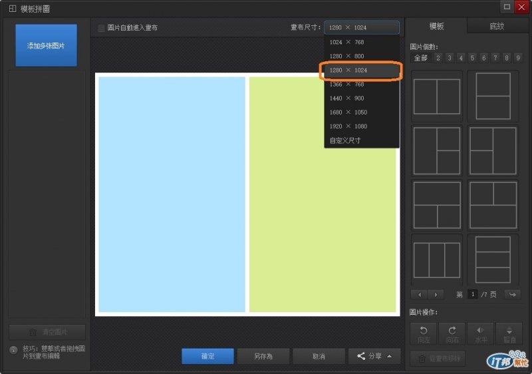Switch to the 模板 tab
Screen dimensions: 532x374
click(436, 26)
